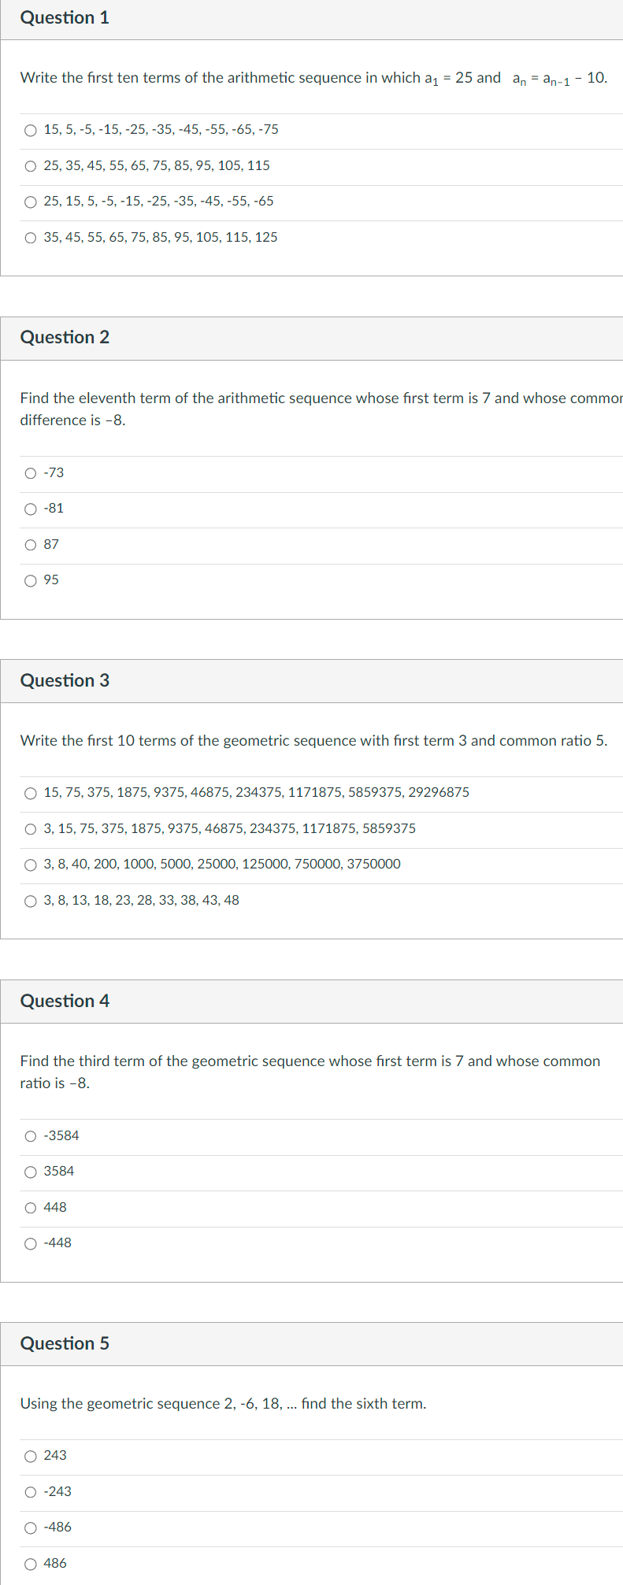
Task: Select 87 in Question 2
Action: 30,544
